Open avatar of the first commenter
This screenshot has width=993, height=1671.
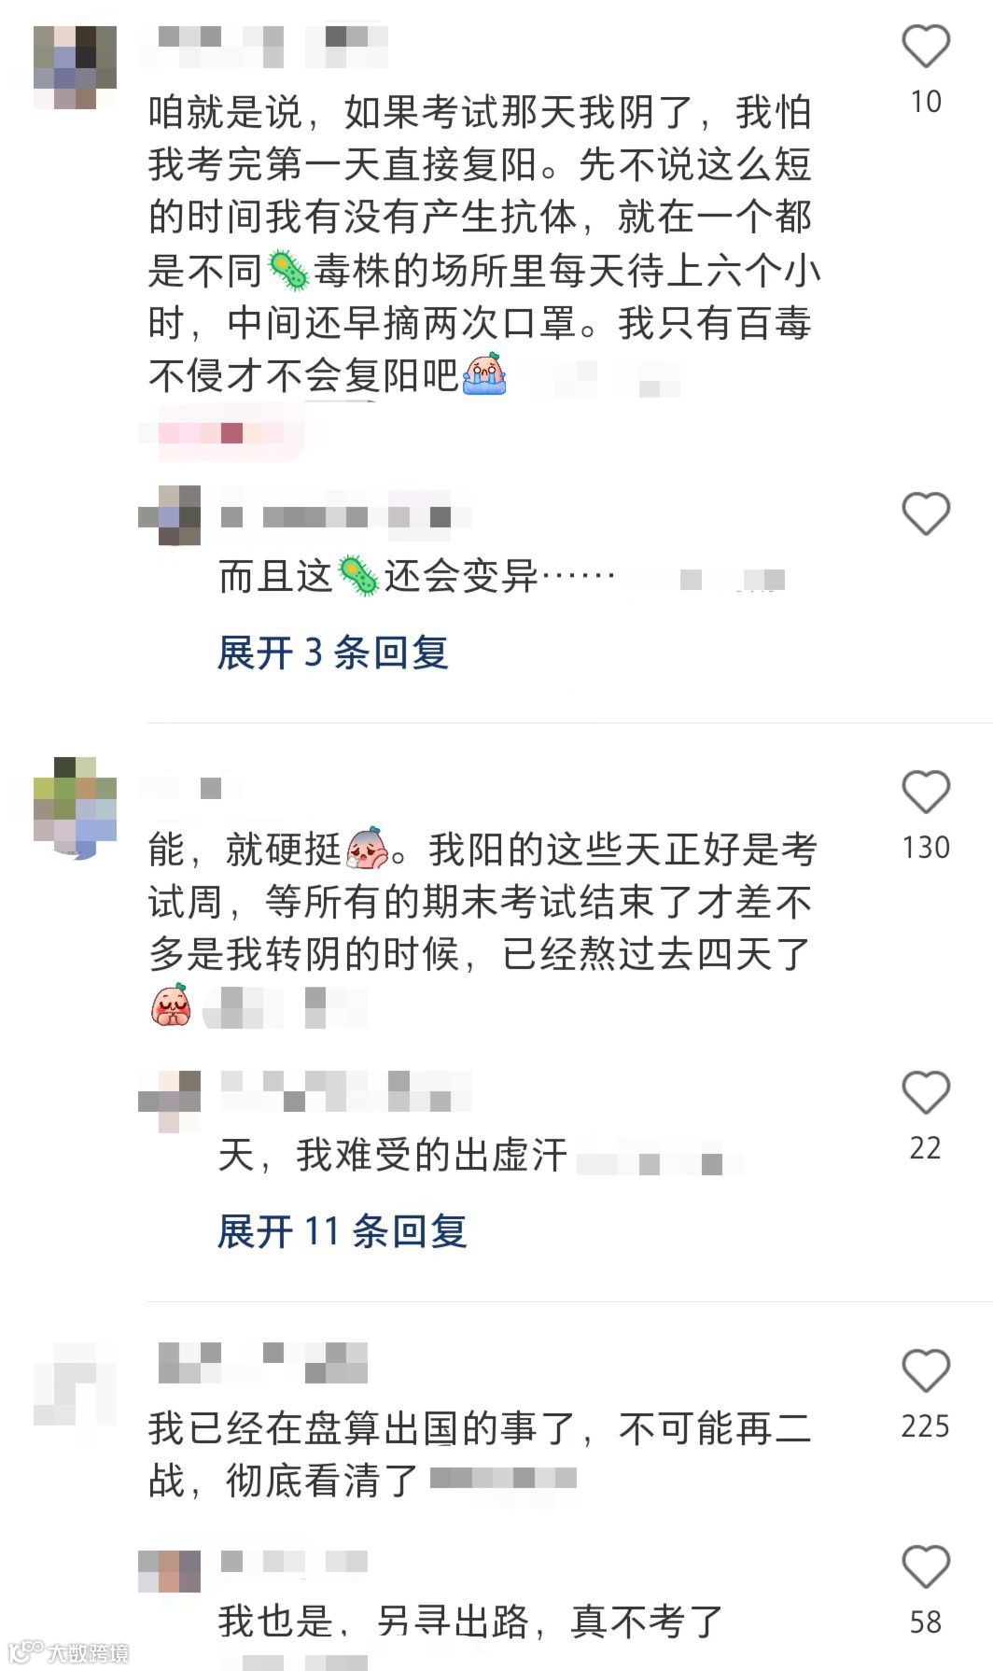[75, 67]
